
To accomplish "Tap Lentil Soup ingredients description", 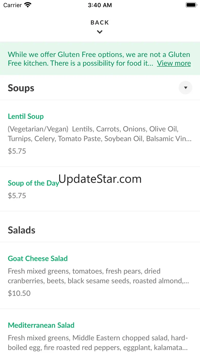I will [x=99, y=134].
